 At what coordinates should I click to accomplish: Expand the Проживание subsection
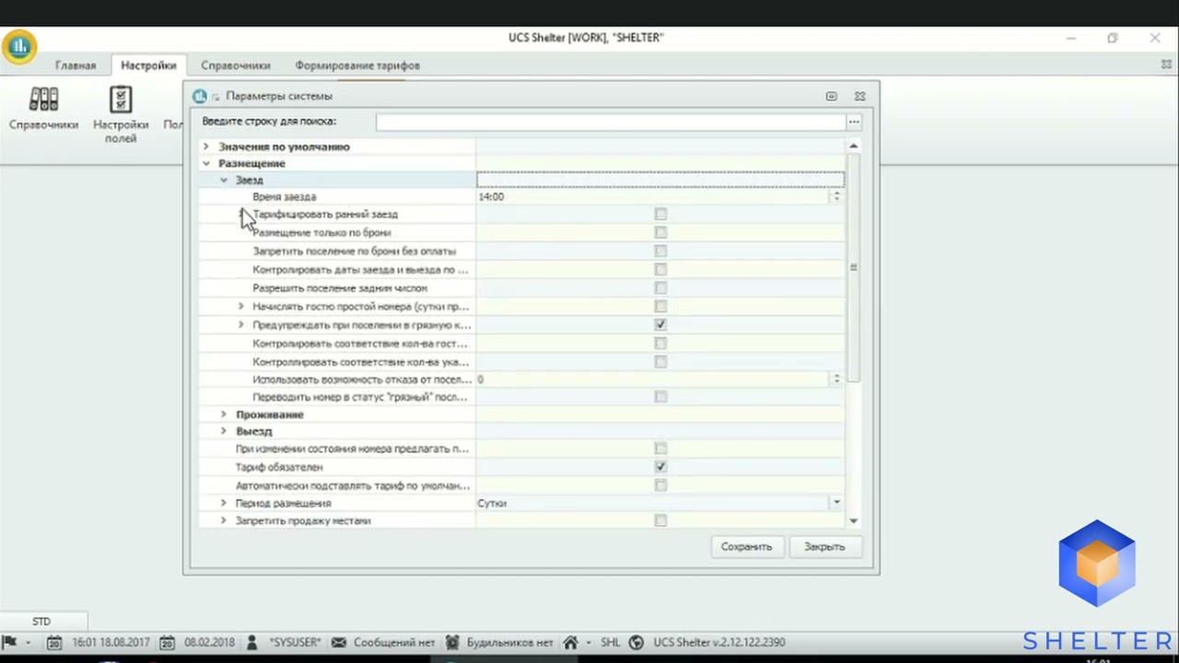224,414
